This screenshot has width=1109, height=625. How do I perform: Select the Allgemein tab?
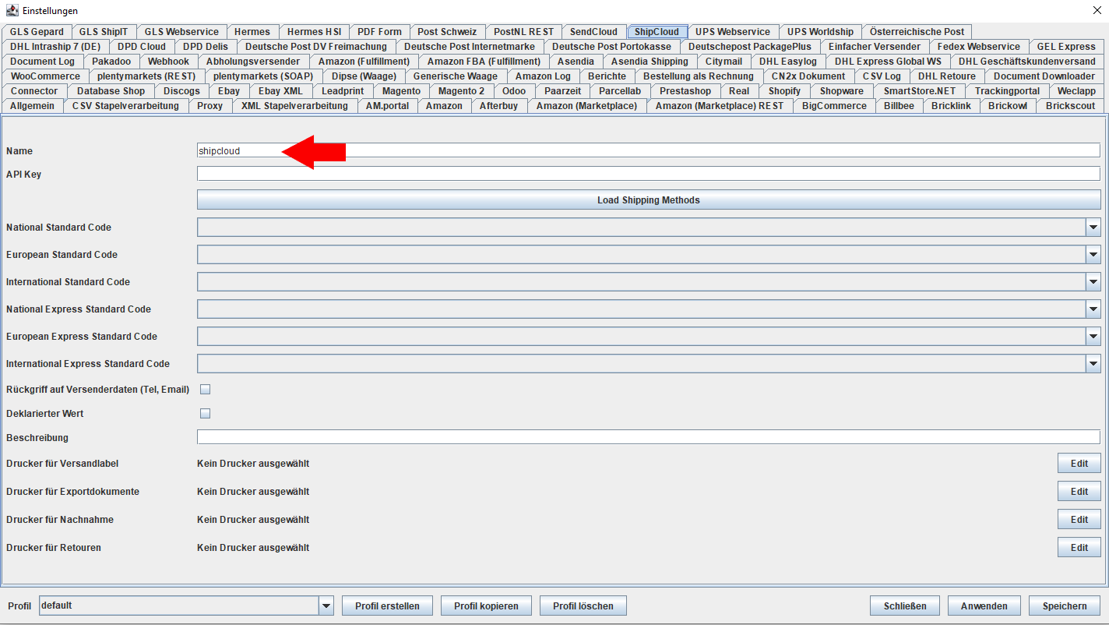[32, 106]
